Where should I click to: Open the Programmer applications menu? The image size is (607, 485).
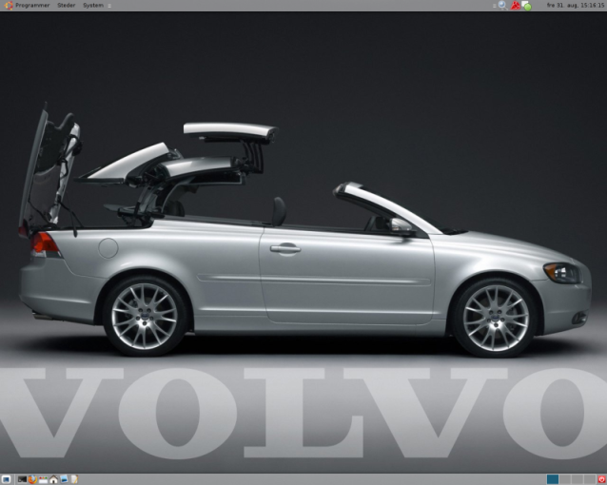tap(32, 6)
